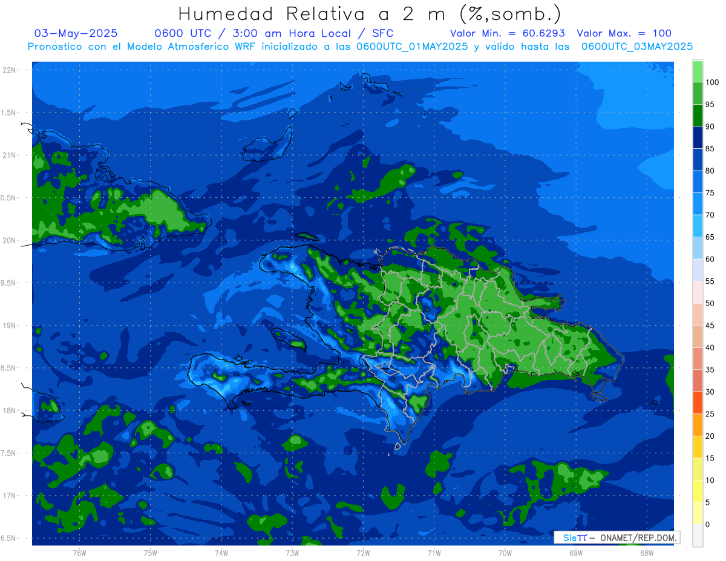726x561 pixels.
Task: Click the "73W" longitude axis label
Action: (x=292, y=553)
